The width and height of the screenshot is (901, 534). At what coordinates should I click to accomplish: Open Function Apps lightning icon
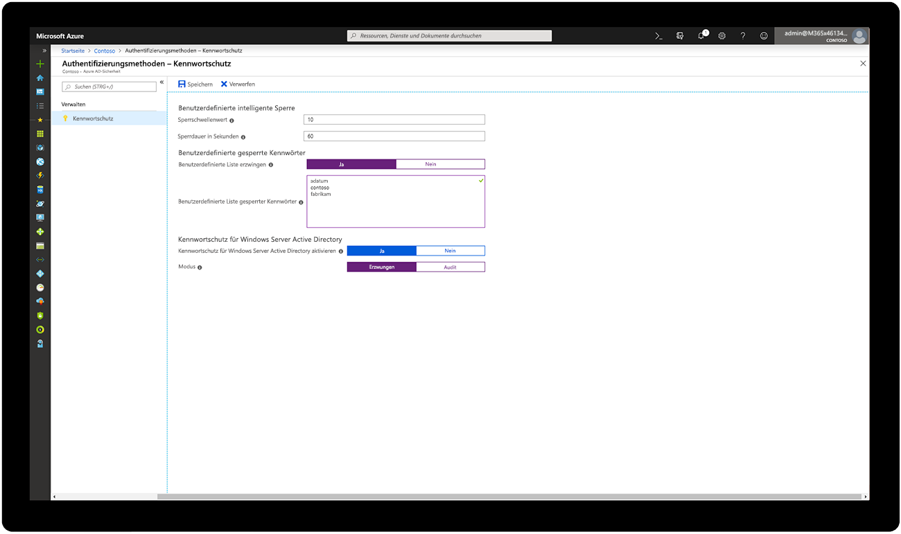pyautogui.click(x=40, y=175)
